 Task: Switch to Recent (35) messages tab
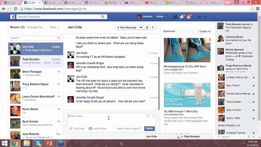18,27
